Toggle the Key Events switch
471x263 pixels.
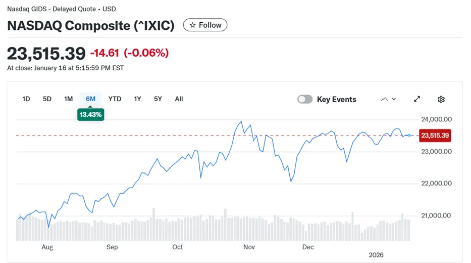click(x=305, y=100)
